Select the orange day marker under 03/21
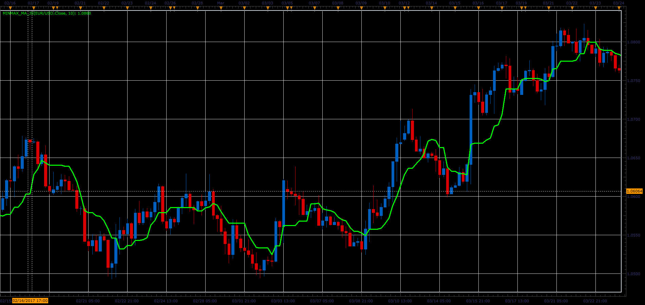 click(x=549, y=8)
